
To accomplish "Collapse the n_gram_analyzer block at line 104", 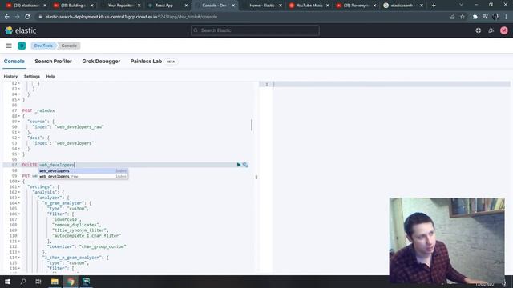I will point(19,203).
